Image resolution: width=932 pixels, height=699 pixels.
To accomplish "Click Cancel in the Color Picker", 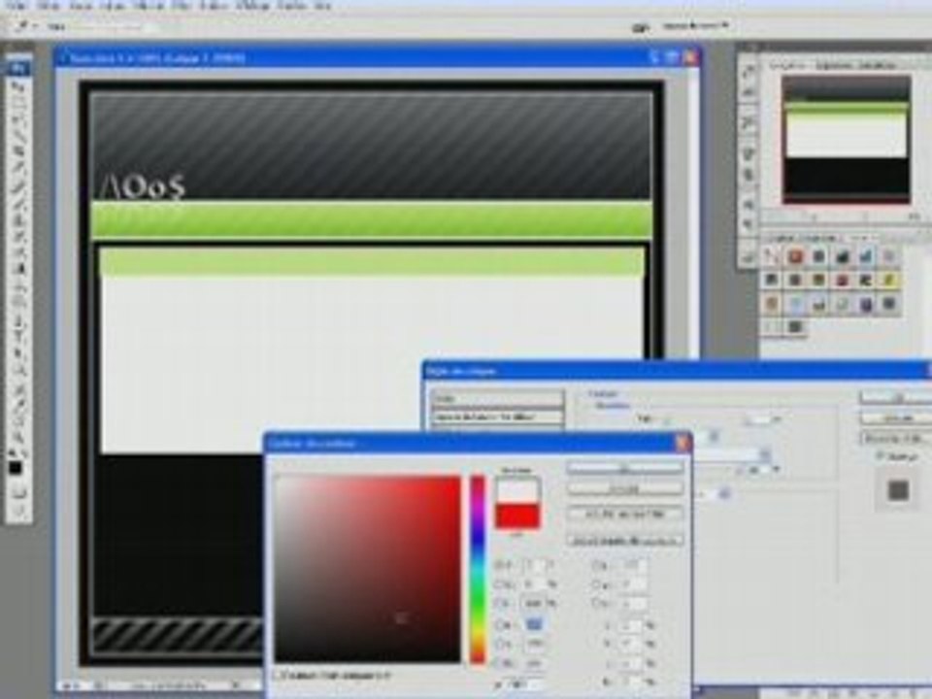I will 624,488.
